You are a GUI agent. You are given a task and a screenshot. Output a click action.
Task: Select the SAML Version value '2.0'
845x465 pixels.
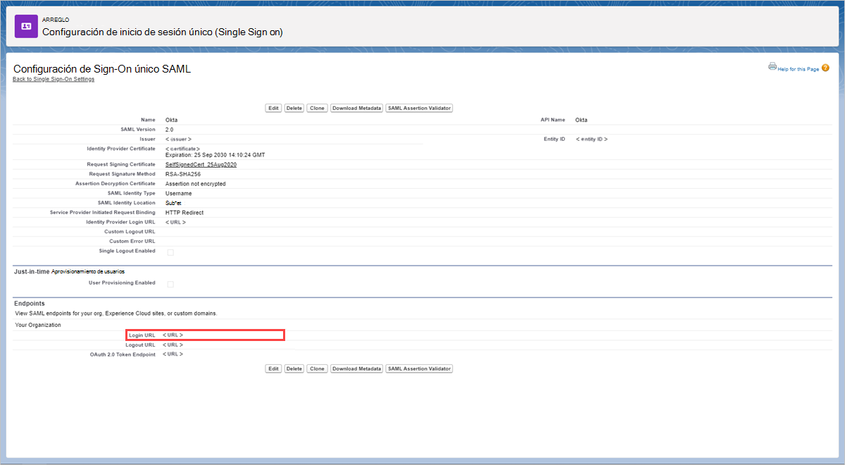point(169,130)
